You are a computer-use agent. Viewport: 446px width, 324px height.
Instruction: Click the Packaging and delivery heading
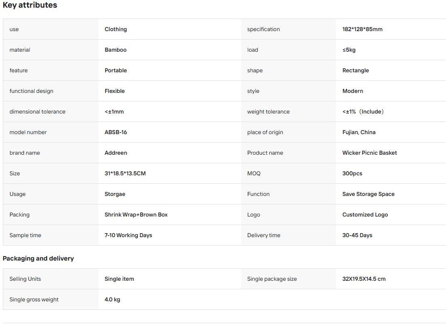38,258
